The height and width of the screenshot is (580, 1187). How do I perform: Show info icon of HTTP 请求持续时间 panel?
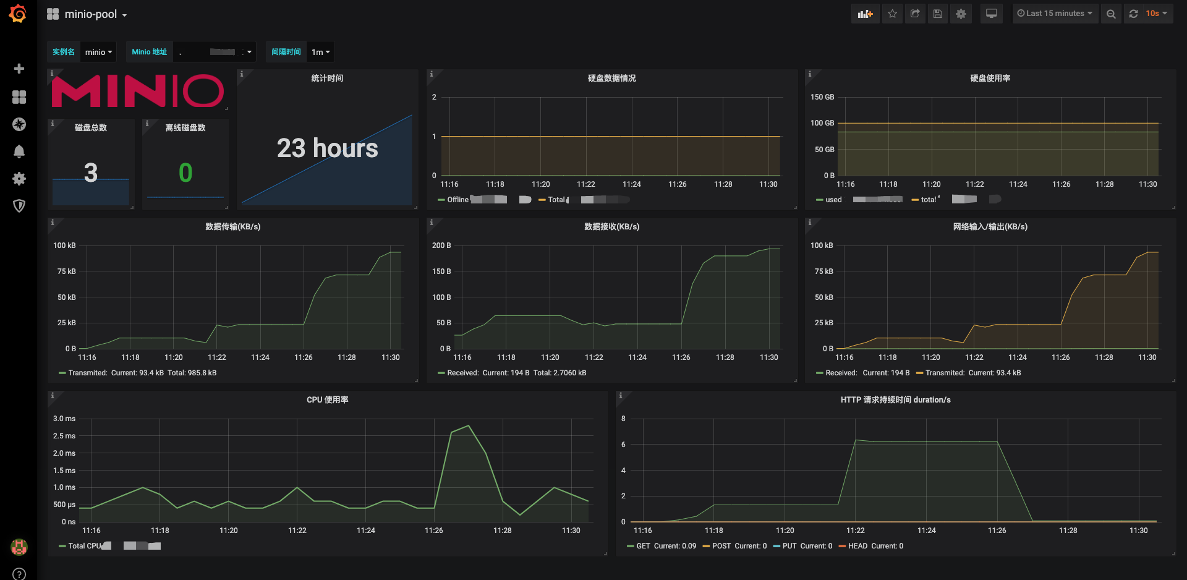pos(620,396)
